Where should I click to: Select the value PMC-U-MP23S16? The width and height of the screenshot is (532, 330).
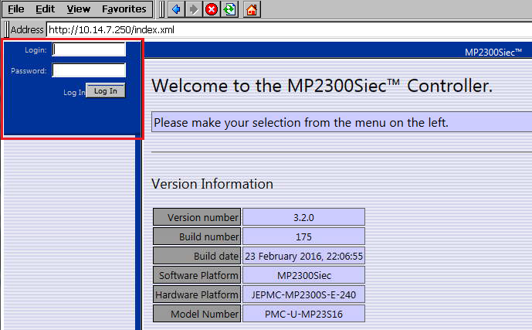click(303, 314)
